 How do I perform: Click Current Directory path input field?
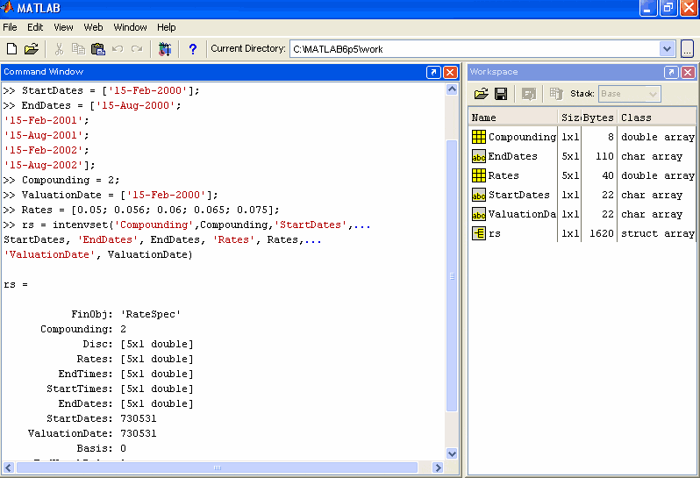475,48
